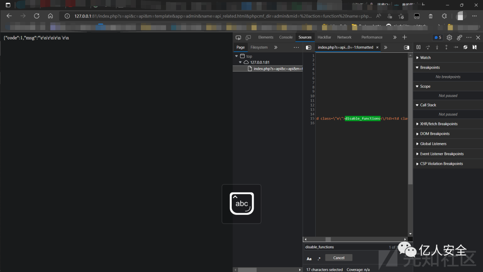The width and height of the screenshot is (483, 272).
Task: Show more DevTools tabs chevron
Action: coord(394,38)
